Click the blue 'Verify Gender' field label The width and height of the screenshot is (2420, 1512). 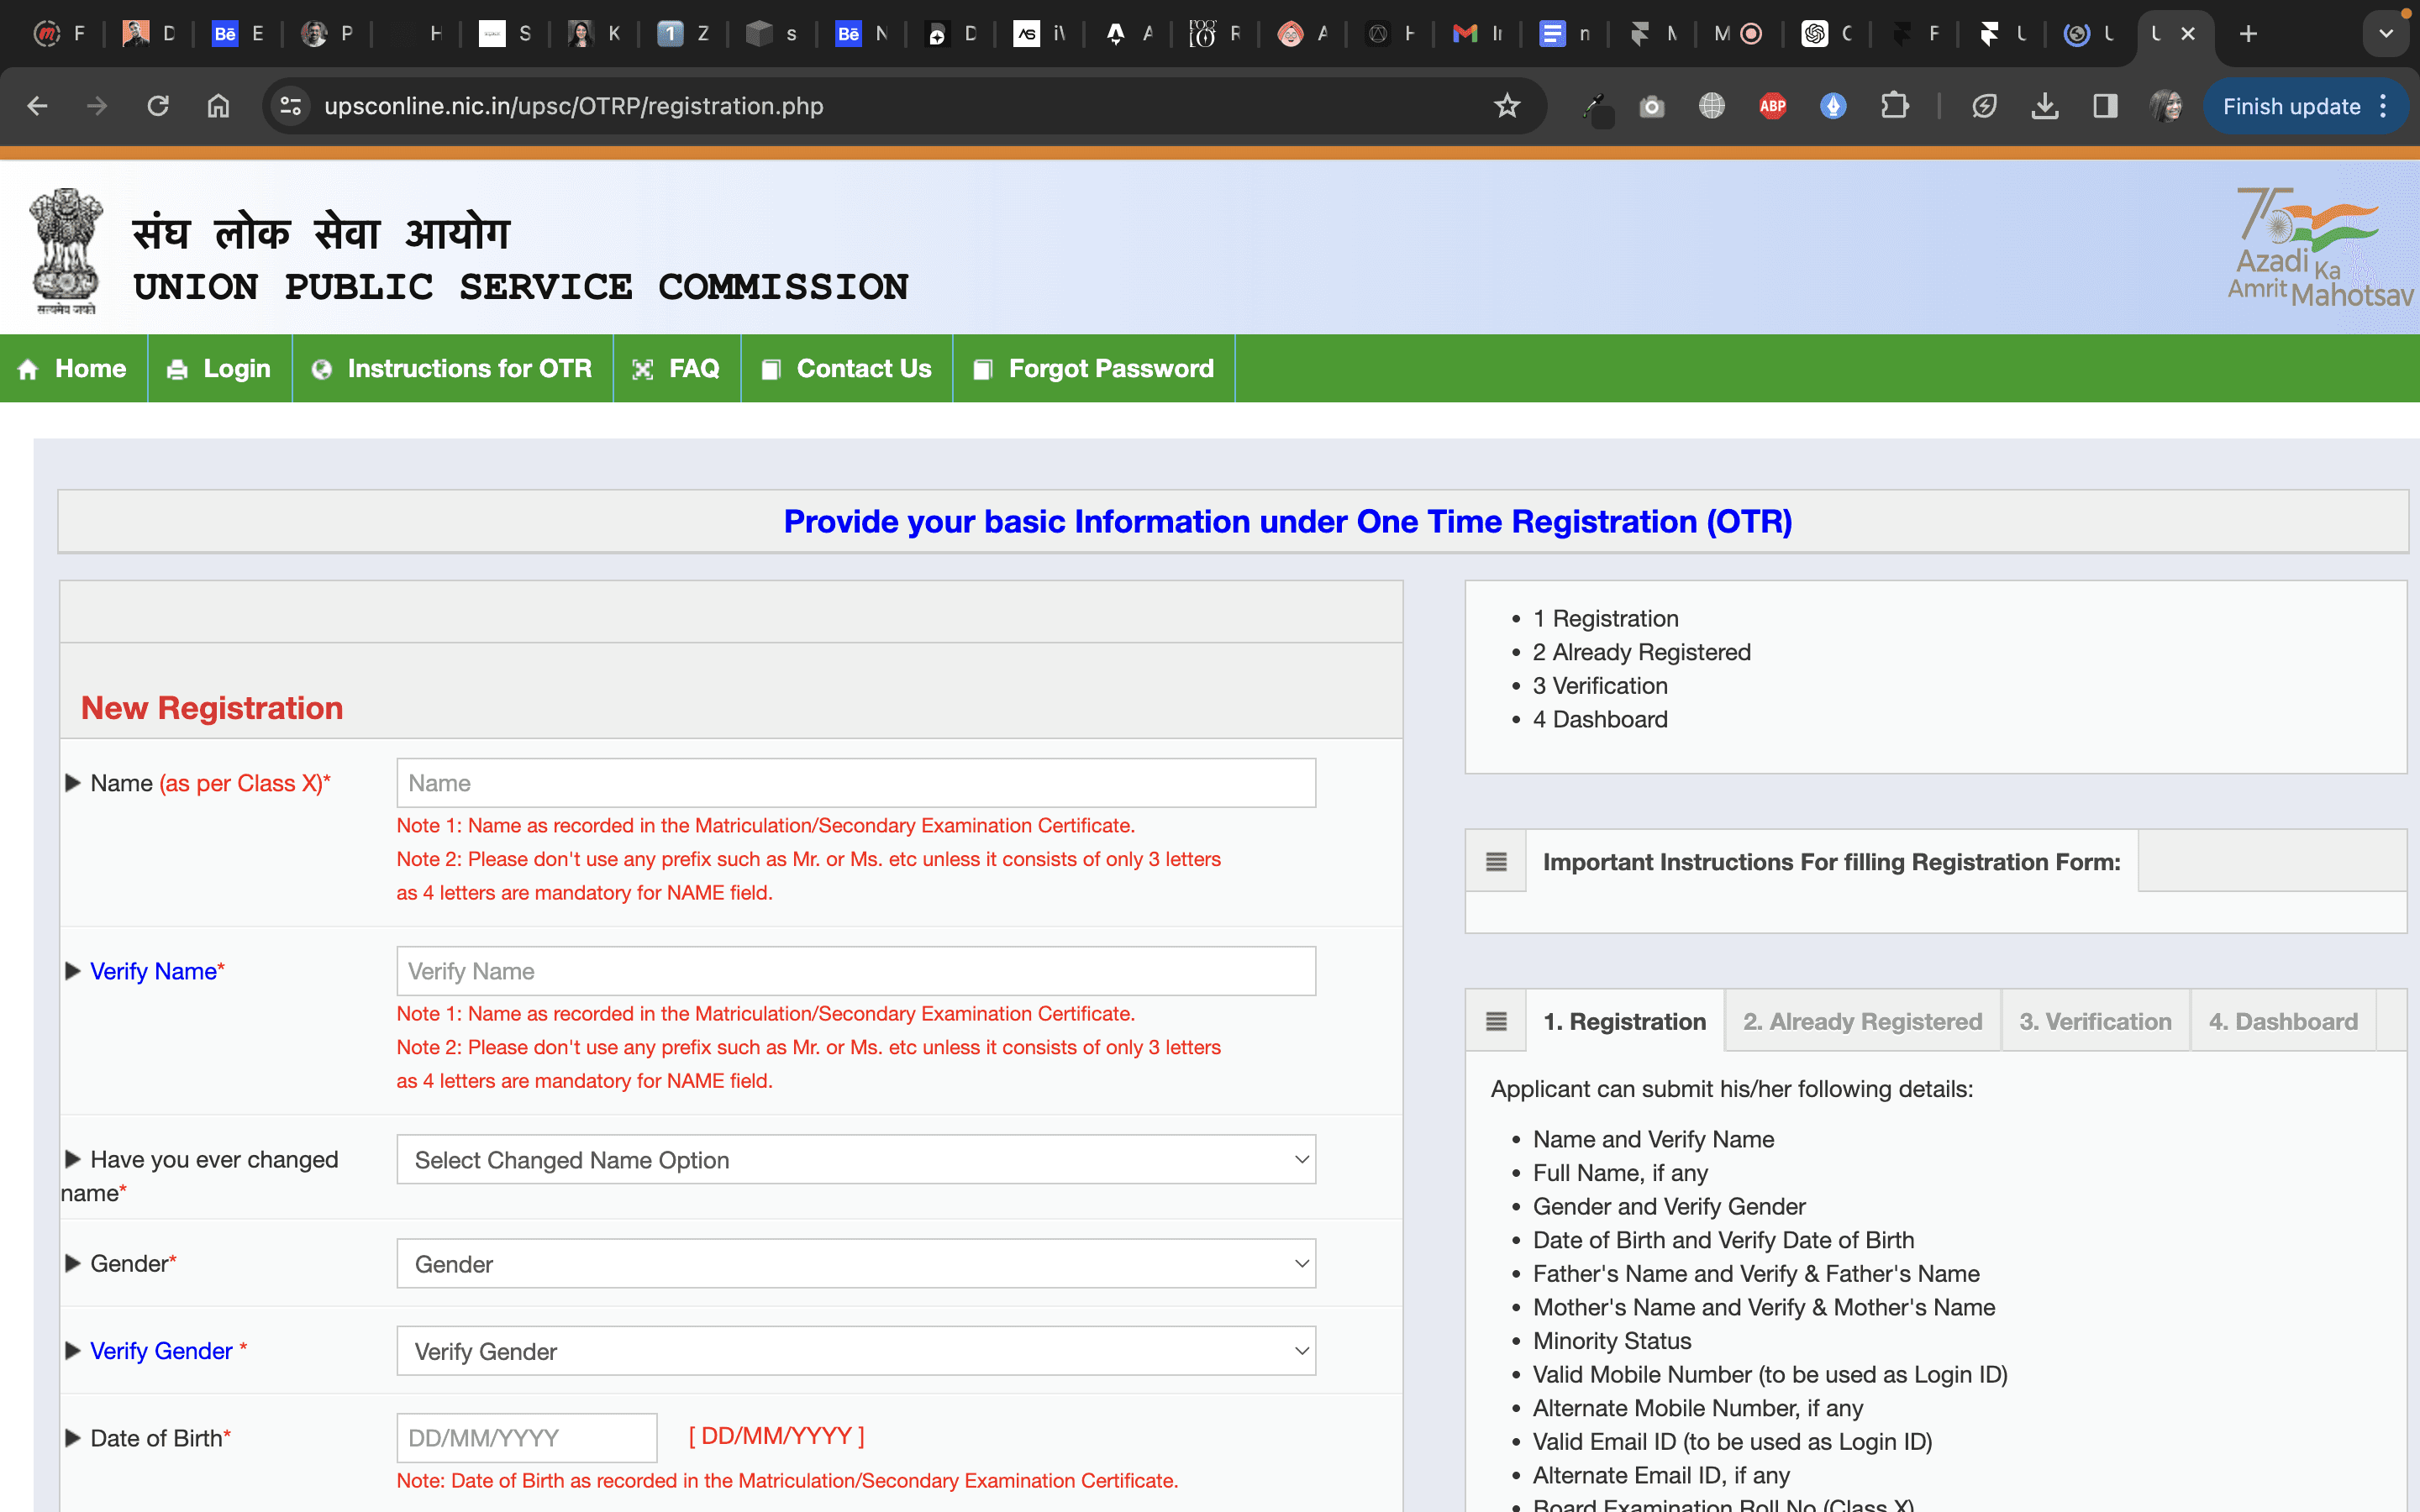tap(161, 1351)
